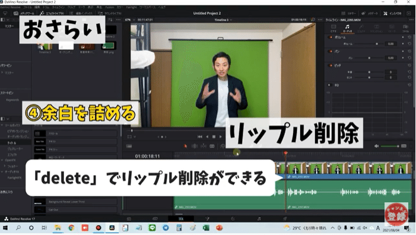Switch Inspector to the ファイル tab
This screenshot has width=416, height=235.
coord(405,28)
